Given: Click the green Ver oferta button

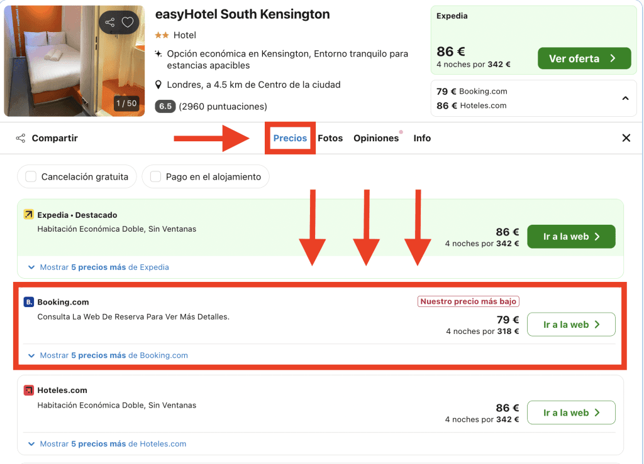Looking at the screenshot, I should pos(584,58).
